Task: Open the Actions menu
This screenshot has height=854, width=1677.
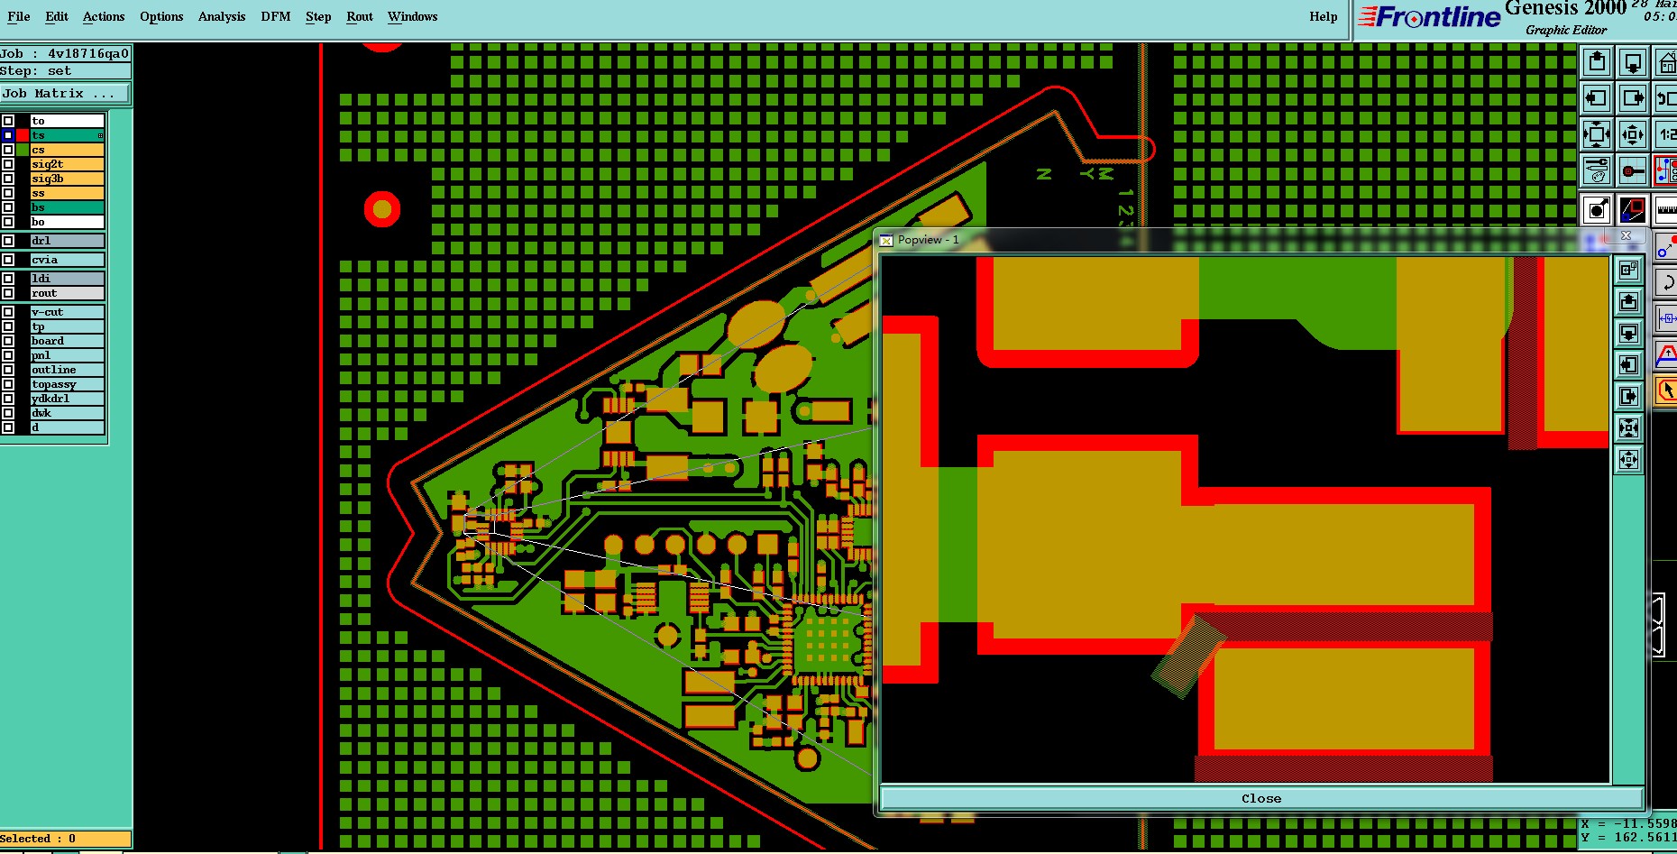Action: [x=104, y=16]
